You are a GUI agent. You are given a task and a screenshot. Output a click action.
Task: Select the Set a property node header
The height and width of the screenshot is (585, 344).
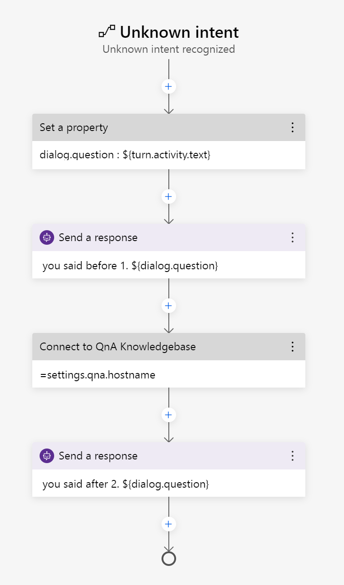[169, 127]
